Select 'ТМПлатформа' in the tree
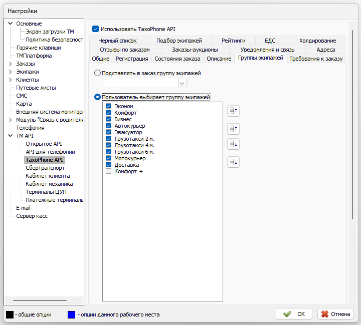361x325 pixels. click(34, 56)
